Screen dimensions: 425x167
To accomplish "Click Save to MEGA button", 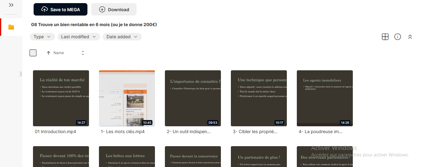I will [x=60, y=9].
